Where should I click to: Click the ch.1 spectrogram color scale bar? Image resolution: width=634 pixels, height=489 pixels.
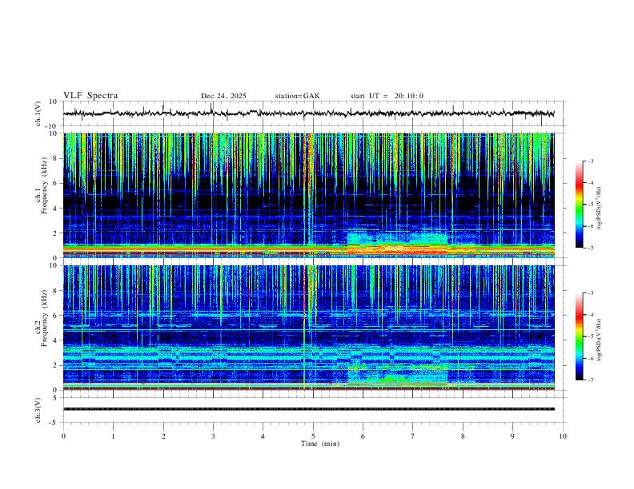[580, 205]
